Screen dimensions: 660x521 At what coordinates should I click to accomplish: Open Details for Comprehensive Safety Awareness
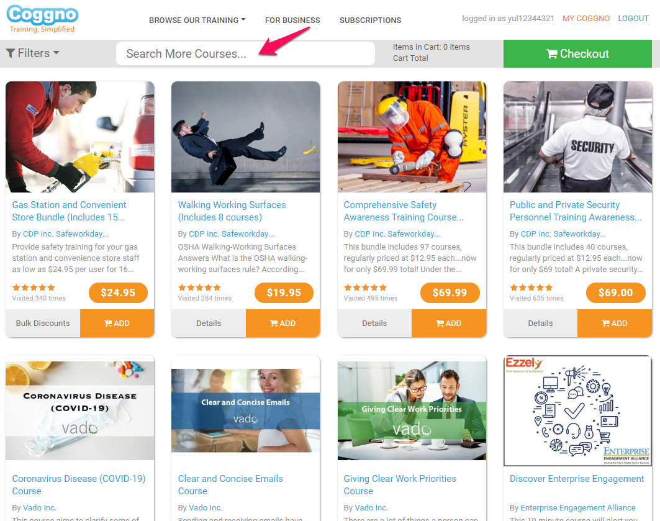[374, 323]
